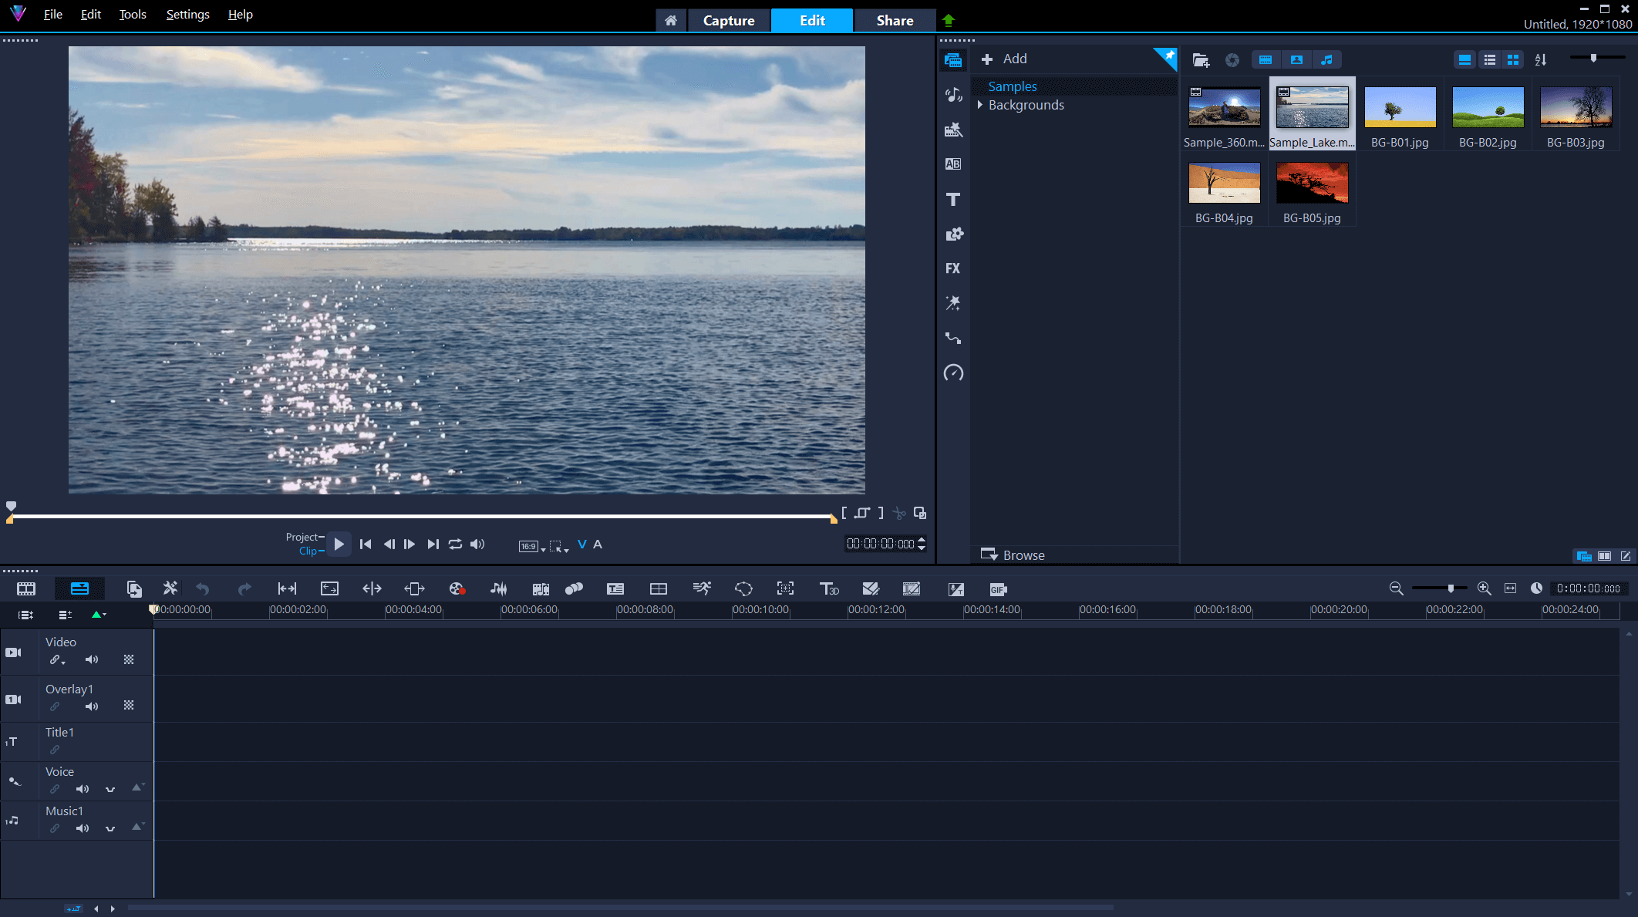Screen dimensions: 1638x917
Task: Open the library sort options dropdown
Action: (x=1540, y=59)
